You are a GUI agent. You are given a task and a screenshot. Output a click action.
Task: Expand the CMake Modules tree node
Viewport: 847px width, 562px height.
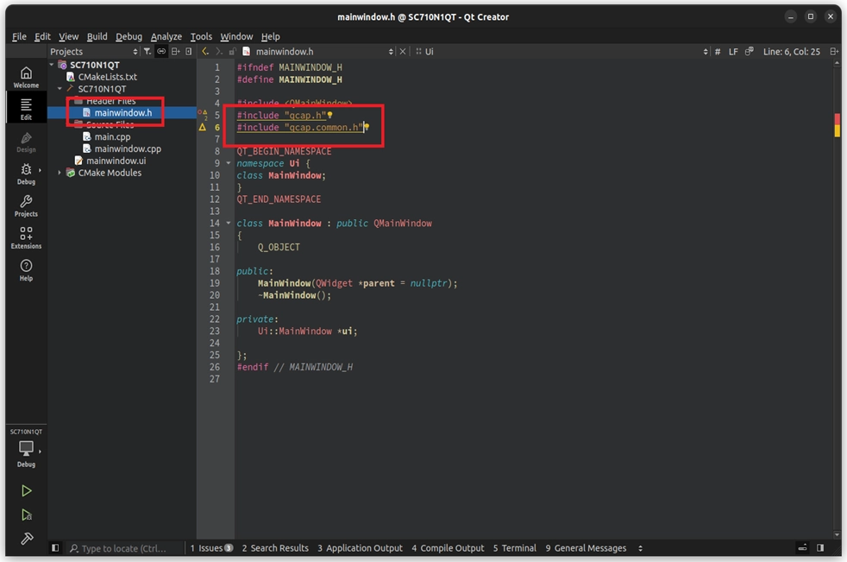[60, 173]
